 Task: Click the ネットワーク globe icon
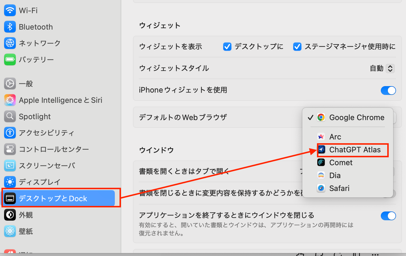coord(10,43)
